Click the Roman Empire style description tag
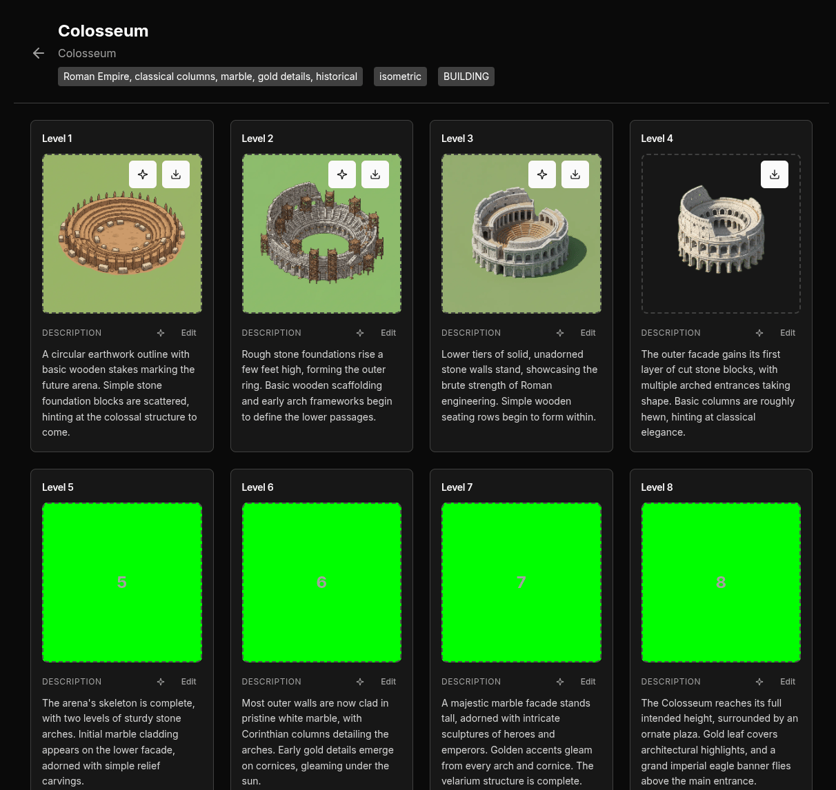Screen dimensions: 836x790 click(210, 77)
